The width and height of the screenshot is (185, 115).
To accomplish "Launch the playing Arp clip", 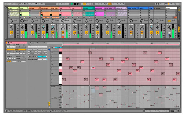I will (x=60, y=15).
